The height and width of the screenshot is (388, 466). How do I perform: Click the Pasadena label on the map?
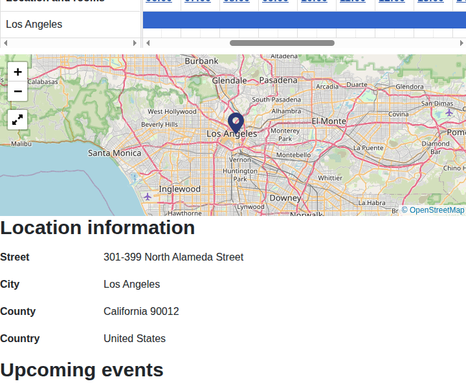[278, 80]
